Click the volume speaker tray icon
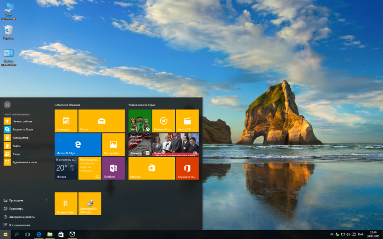Image resolution: width=383 pixels, height=239 pixels. coord(348,235)
